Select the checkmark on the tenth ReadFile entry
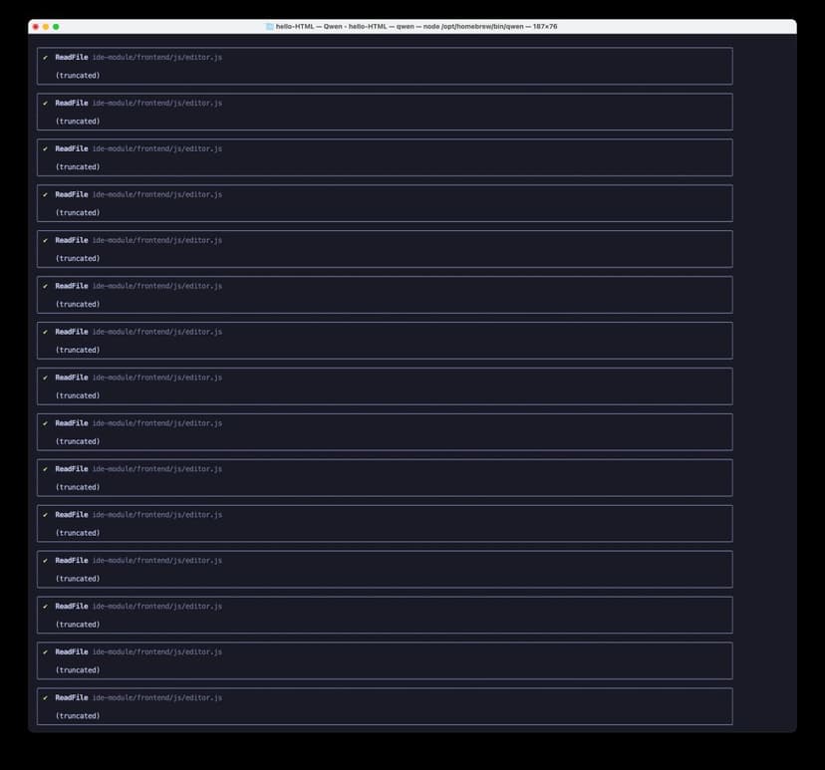Viewport: 825px width, 770px height. [46, 468]
